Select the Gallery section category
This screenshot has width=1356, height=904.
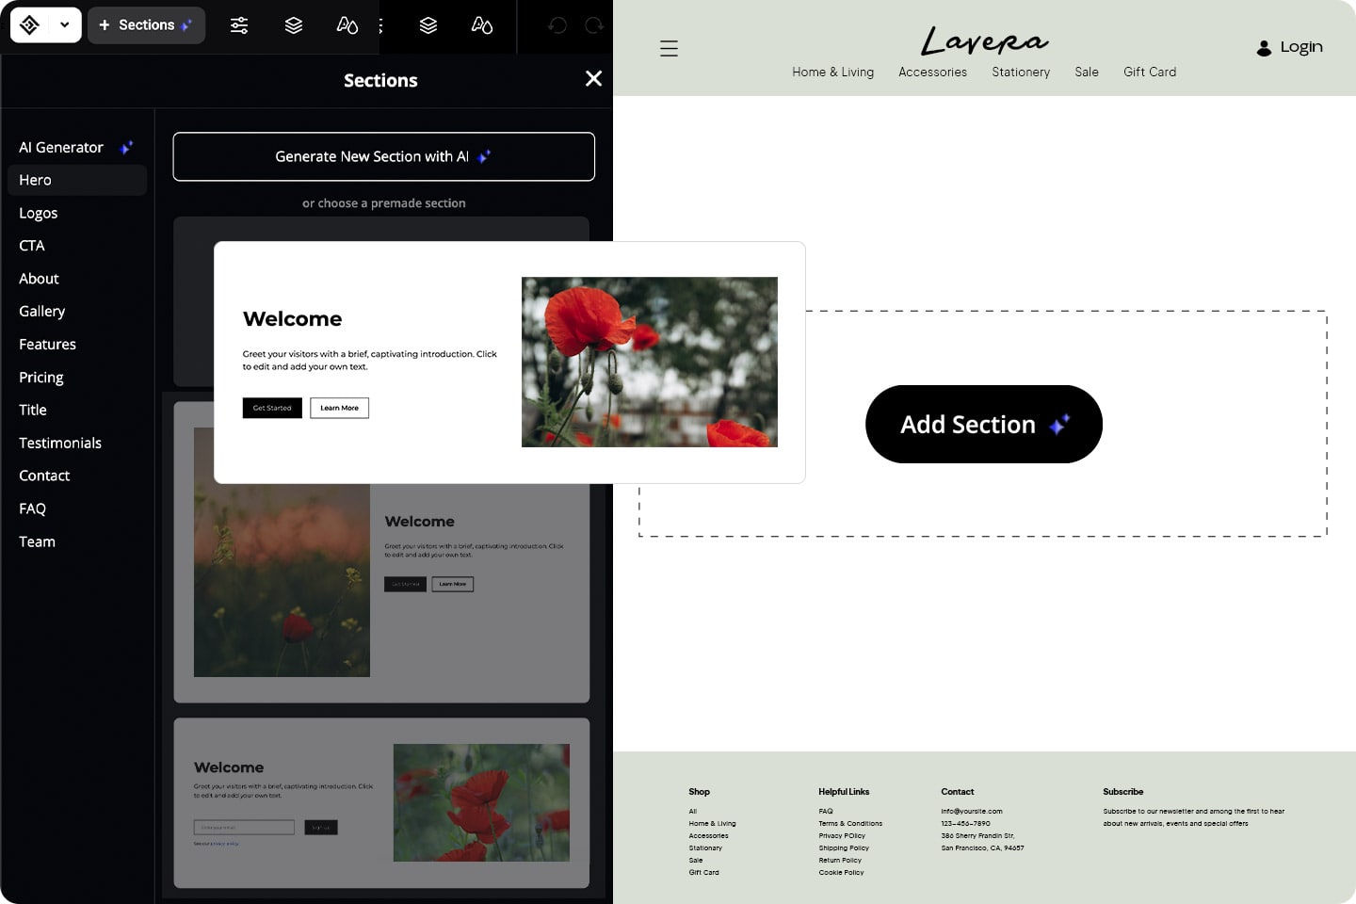coord(42,312)
